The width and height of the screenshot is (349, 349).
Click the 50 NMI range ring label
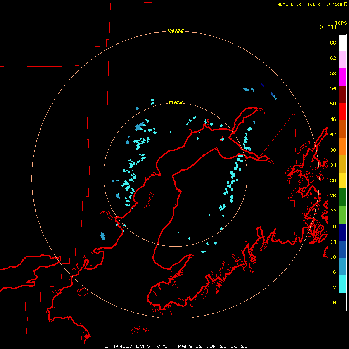tap(175, 103)
